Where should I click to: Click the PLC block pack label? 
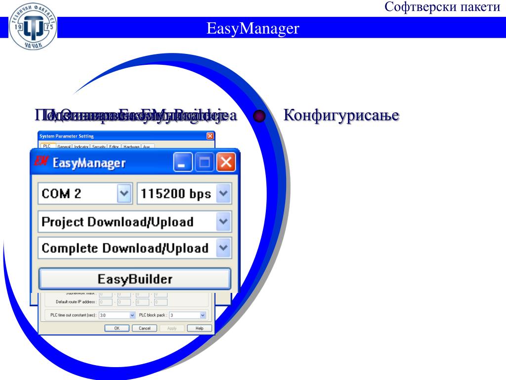[153, 315]
